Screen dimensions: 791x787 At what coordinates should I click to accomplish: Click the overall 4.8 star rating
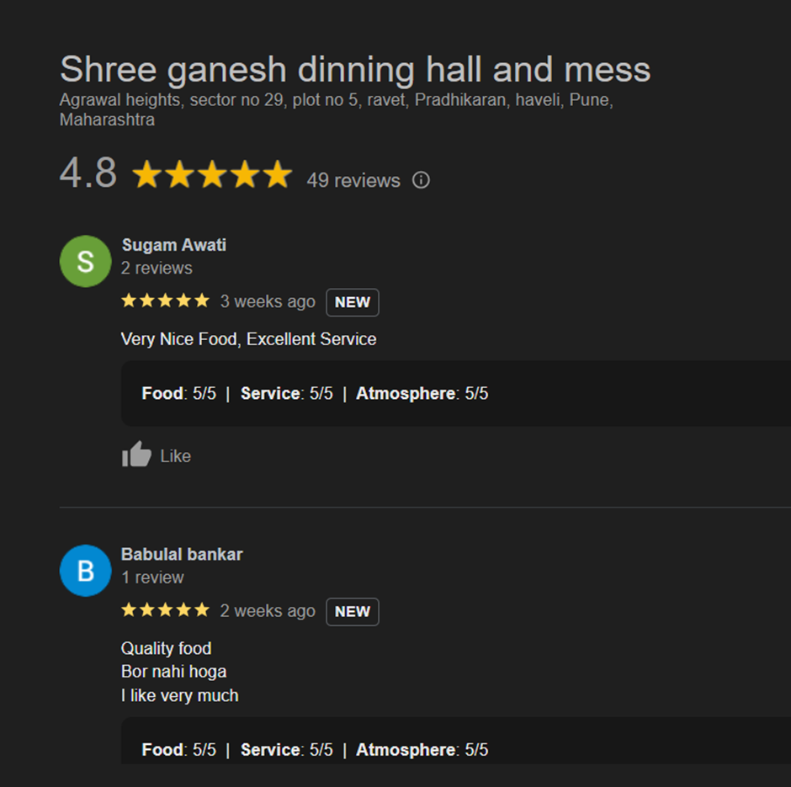[211, 175]
